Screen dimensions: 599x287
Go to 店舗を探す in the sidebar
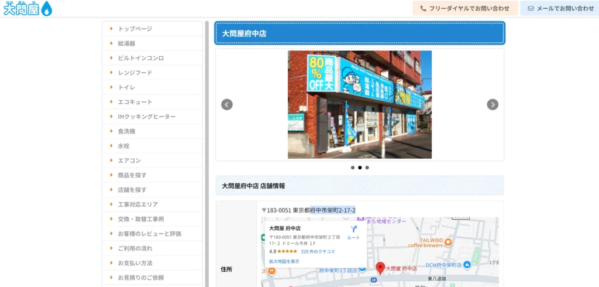tap(132, 190)
